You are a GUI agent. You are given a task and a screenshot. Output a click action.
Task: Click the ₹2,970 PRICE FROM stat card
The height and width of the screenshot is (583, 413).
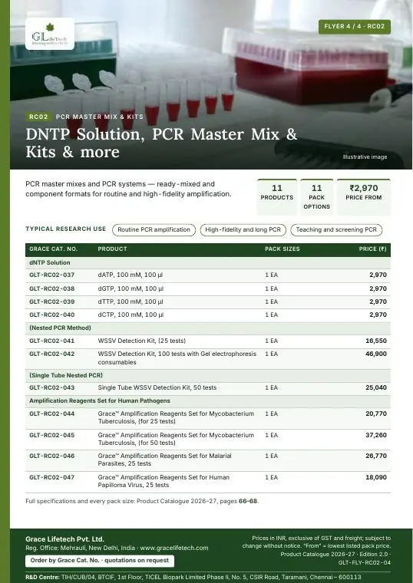click(x=364, y=196)
